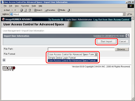
Task: Click the User Management breadcrumb
Action: tap(11, 31)
